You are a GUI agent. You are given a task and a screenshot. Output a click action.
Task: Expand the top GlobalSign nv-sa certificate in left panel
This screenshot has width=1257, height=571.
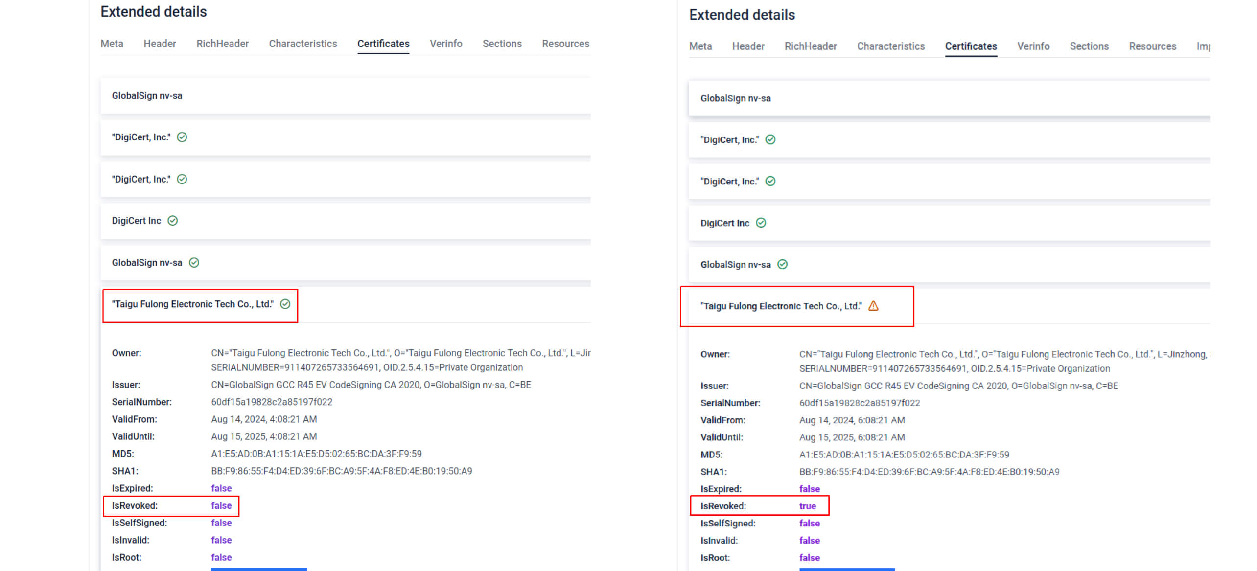coord(147,96)
